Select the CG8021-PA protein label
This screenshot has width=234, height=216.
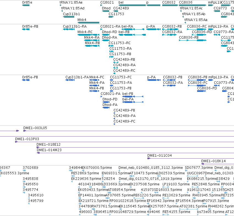coord(111,94)
